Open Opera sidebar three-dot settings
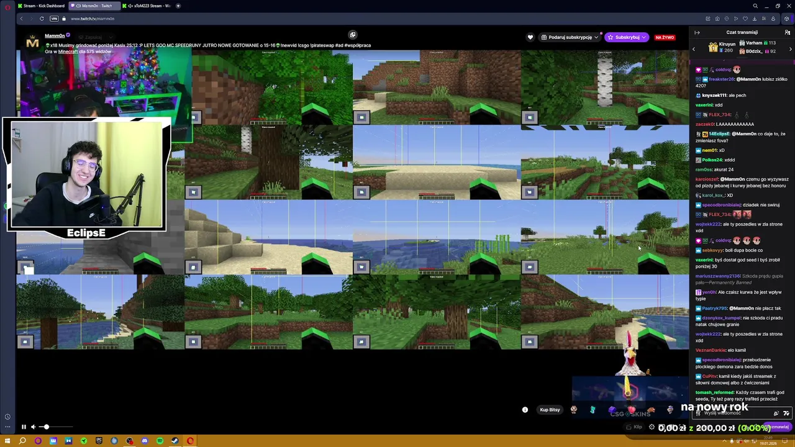This screenshot has height=447, width=795. coord(7,427)
